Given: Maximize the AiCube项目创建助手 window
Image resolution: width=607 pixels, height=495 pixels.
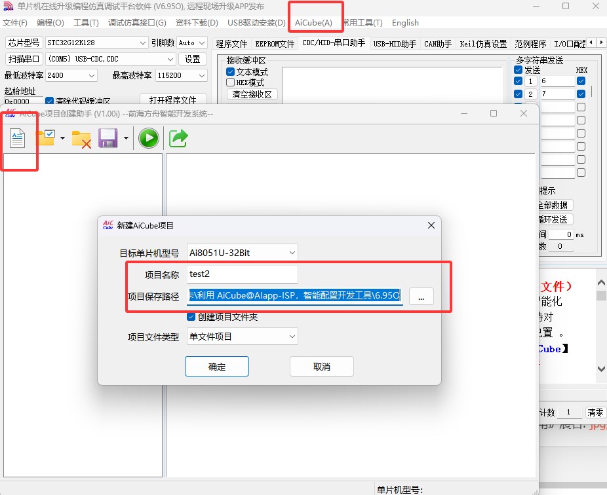Looking at the screenshot, I should [494, 113].
